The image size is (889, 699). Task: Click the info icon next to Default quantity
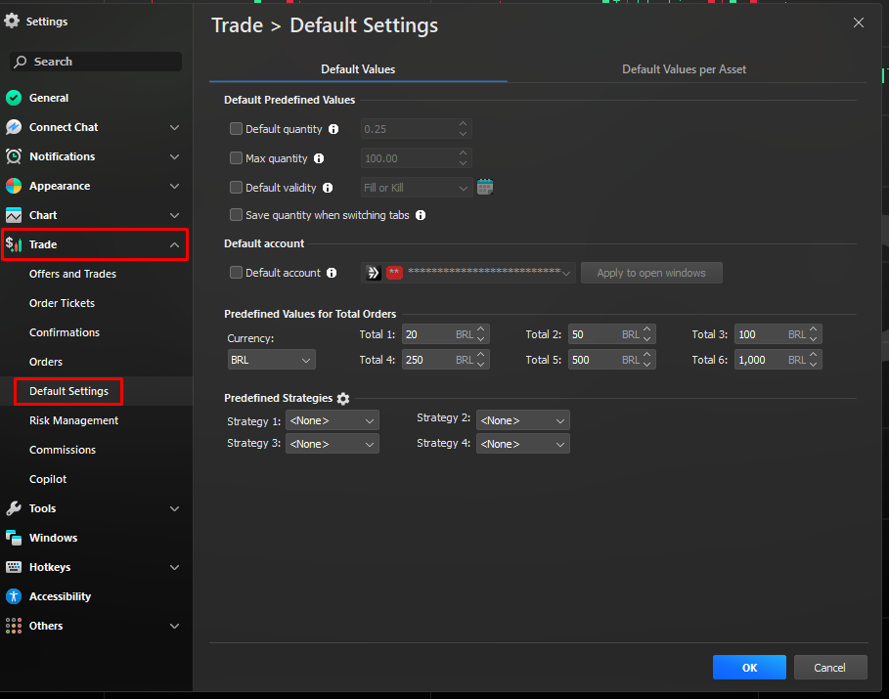[333, 129]
